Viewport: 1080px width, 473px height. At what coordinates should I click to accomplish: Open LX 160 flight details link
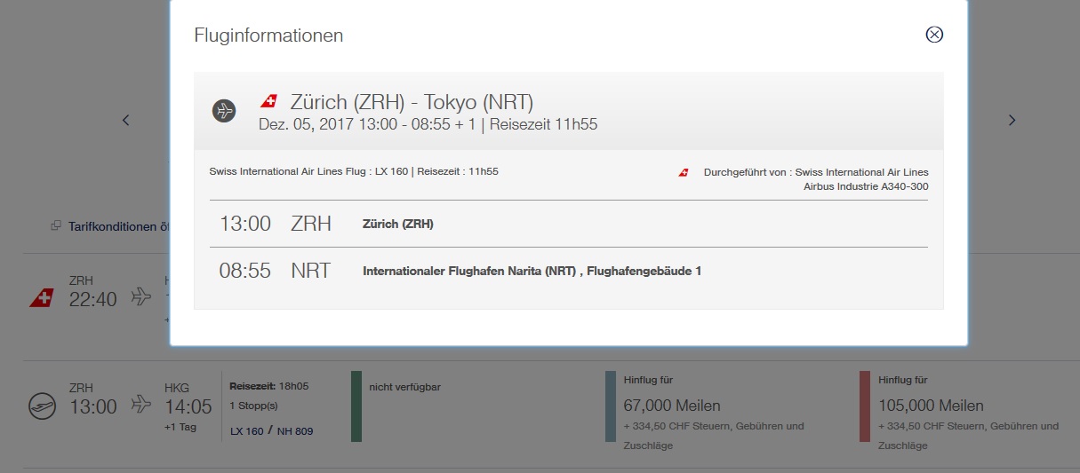(246, 431)
